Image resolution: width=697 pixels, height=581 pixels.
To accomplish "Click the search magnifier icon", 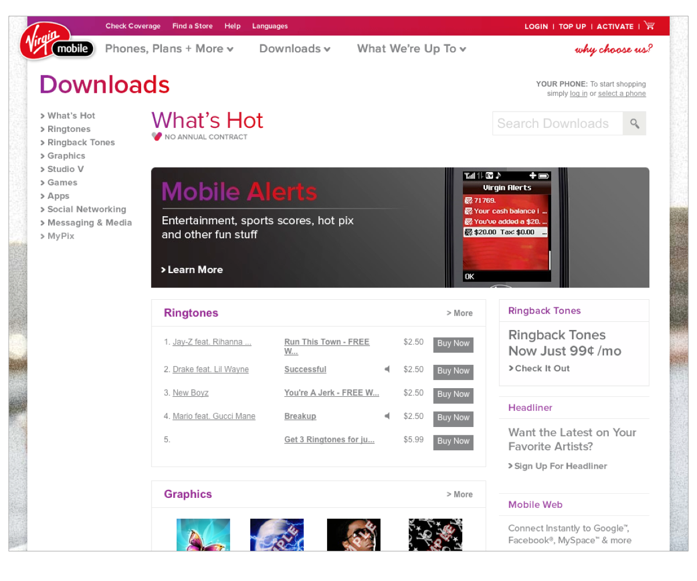I will tap(634, 123).
